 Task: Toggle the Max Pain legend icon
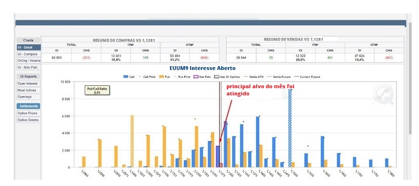pos(196,77)
